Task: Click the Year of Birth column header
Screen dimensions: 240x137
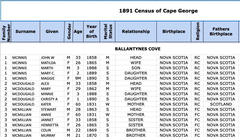Action: 92,31
